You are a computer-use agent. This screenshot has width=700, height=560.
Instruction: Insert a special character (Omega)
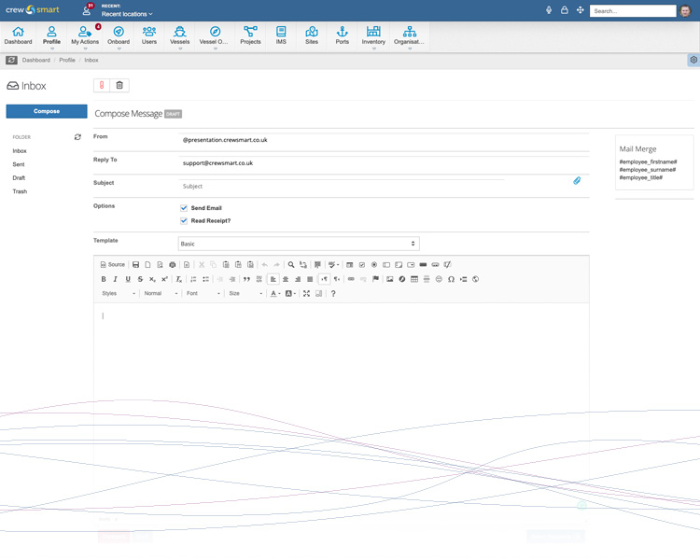pyautogui.click(x=451, y=279)
